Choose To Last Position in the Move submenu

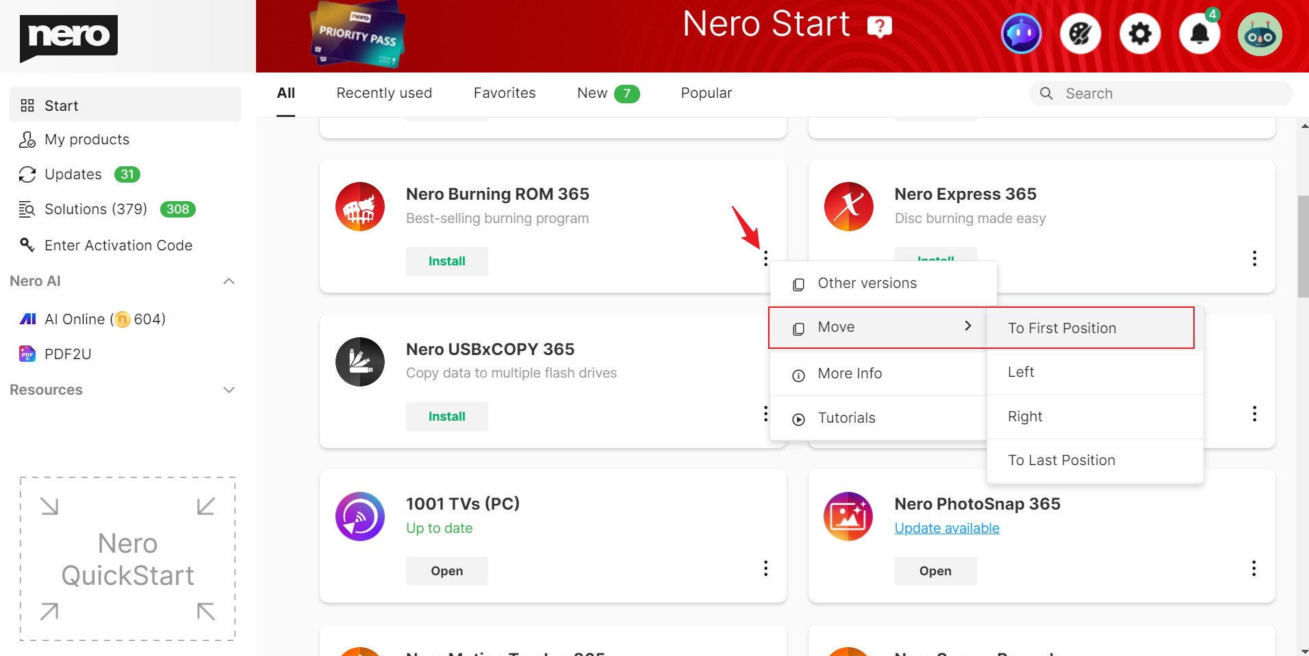[1061, 460]
